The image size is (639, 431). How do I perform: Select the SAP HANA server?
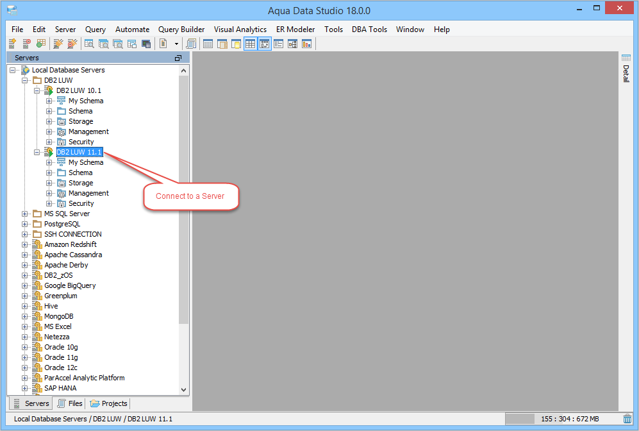pyautogui.click(x=60, y=388)
